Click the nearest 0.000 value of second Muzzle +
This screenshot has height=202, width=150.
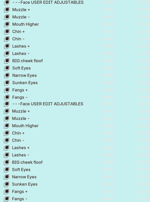pyautogui.click(x=108, y=111)
